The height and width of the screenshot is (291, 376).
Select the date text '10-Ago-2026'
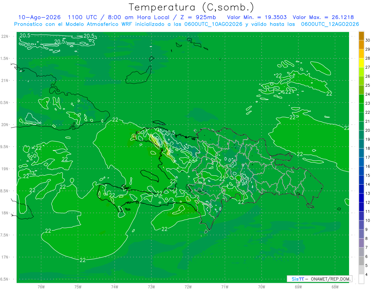click(x=39, y=17)
